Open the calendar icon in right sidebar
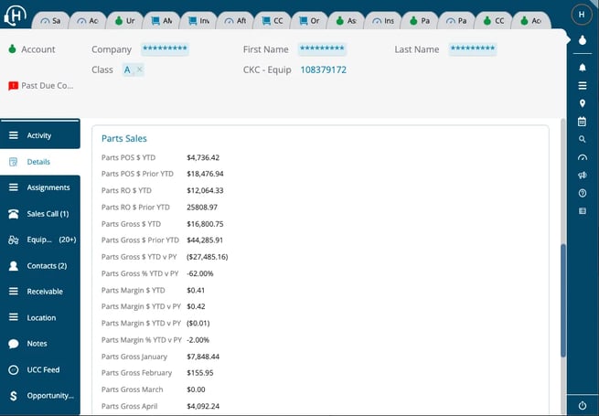The width and height of the screenshot is (599, 416). 583,122
